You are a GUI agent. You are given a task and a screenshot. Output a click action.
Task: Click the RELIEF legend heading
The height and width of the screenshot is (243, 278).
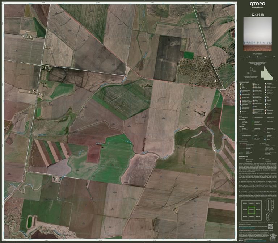[x=241, y=116]
